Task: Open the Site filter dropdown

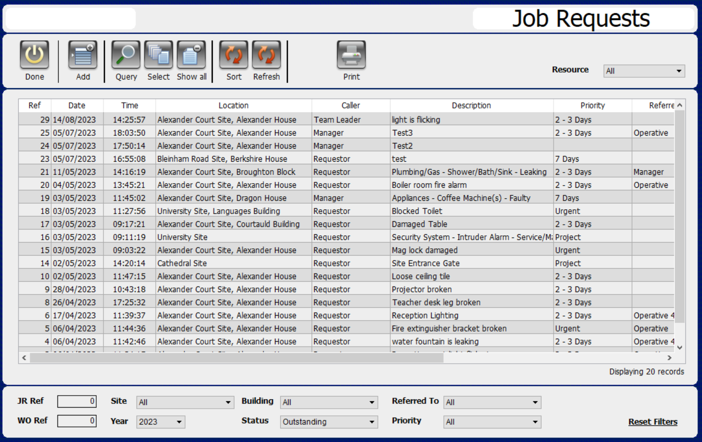Action: click(x=185, y=402)
